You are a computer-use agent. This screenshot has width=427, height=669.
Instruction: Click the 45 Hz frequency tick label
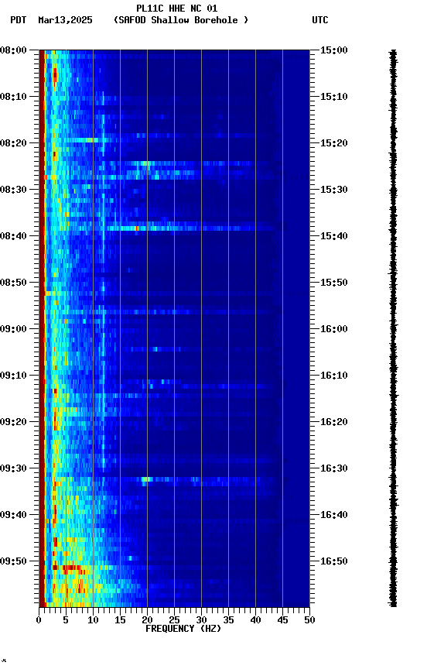282,620
